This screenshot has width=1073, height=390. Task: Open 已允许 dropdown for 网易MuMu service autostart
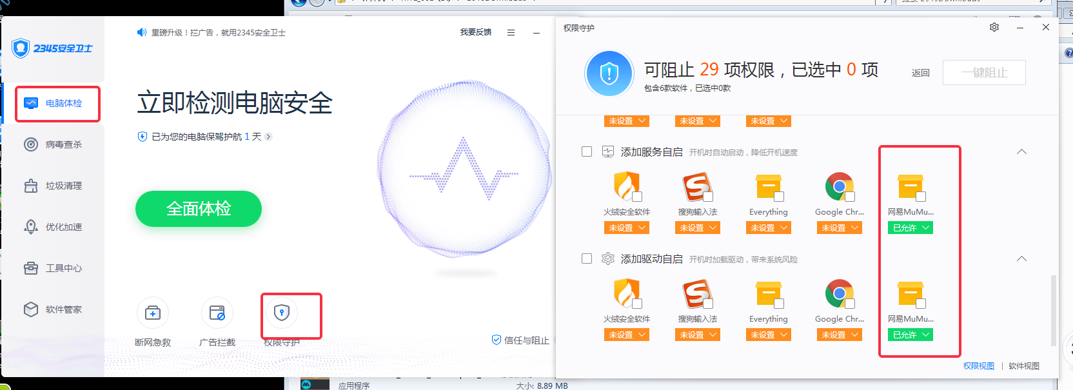coord(911,228)
